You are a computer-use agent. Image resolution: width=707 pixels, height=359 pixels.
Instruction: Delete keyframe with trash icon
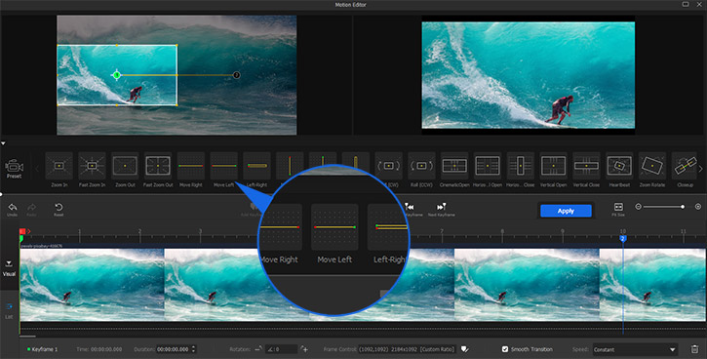694,349
